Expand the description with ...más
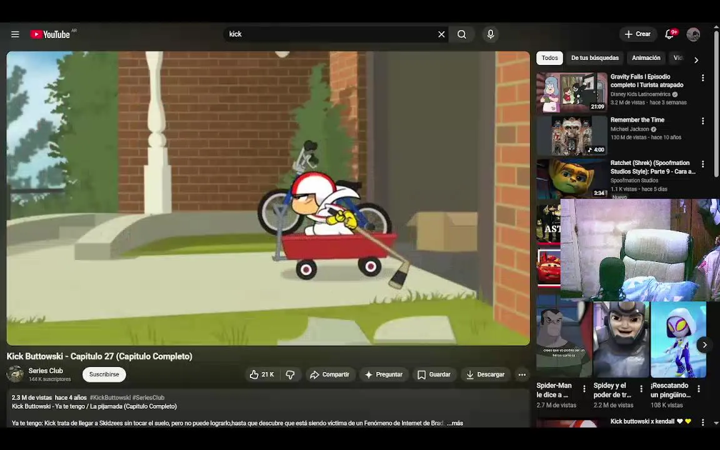The image size is (720, 450). coord(455,423)
